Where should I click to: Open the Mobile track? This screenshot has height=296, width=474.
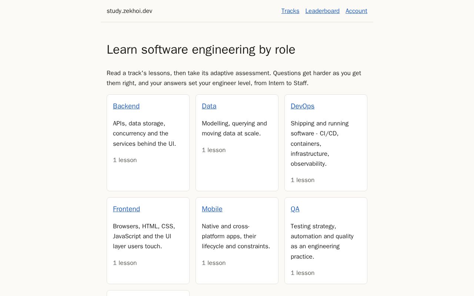tap(212, 209)
